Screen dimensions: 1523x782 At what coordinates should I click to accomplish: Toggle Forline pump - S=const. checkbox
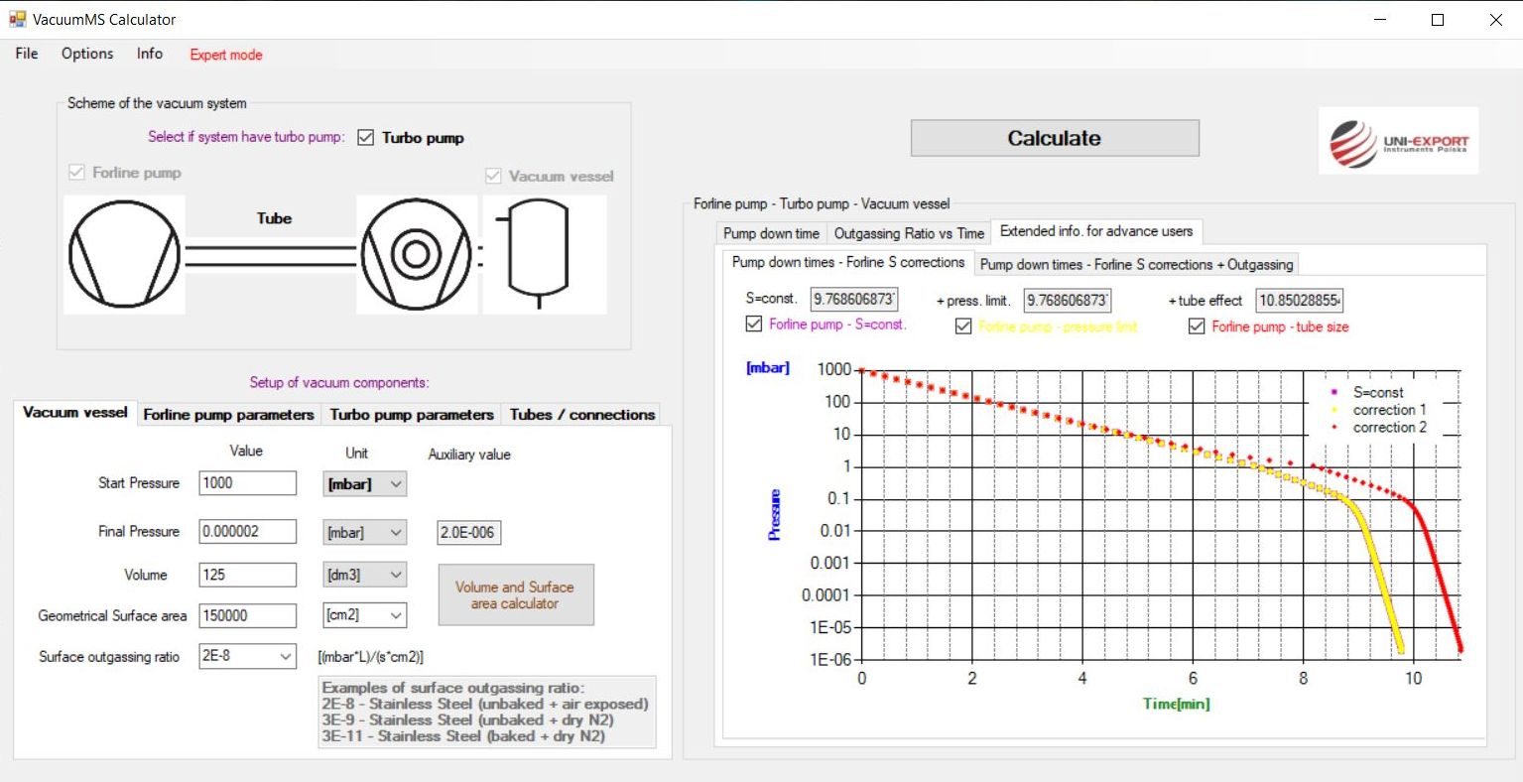click(754, 325)
